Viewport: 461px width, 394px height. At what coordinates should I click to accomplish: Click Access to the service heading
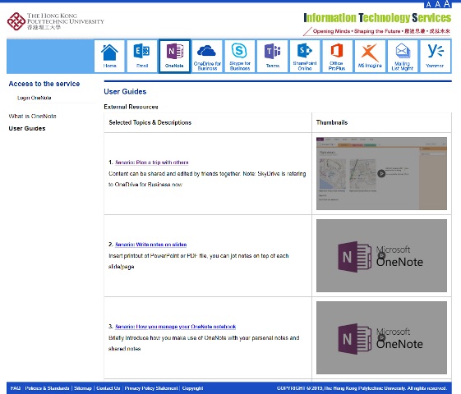point(44,84)
